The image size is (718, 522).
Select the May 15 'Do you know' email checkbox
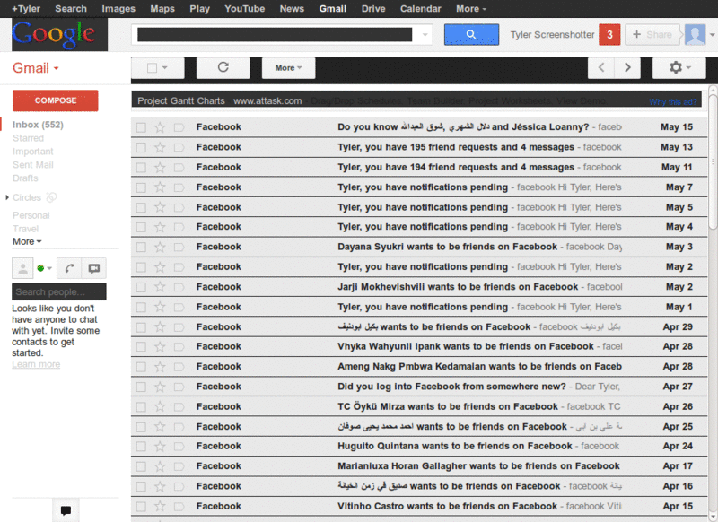pos(141,127)
